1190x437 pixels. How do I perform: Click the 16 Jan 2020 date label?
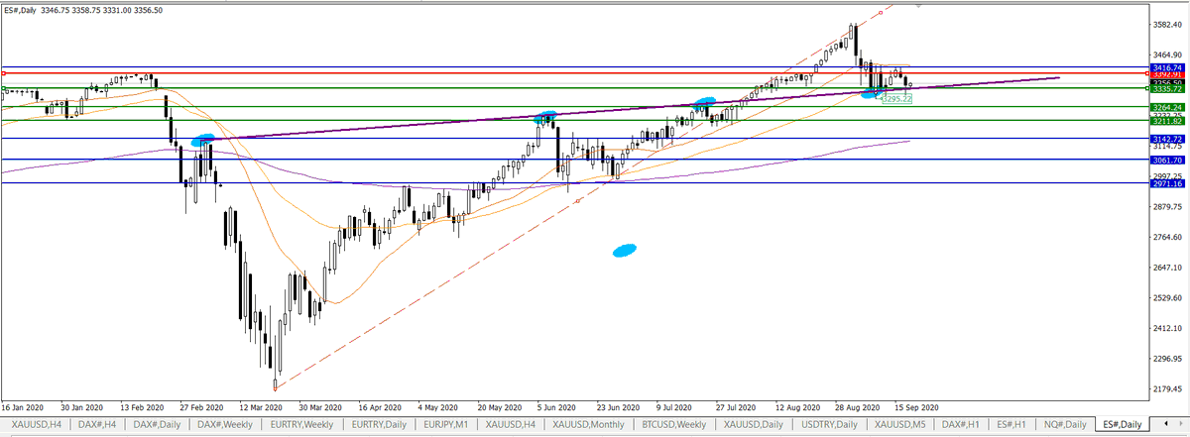[x=23, y=406]
